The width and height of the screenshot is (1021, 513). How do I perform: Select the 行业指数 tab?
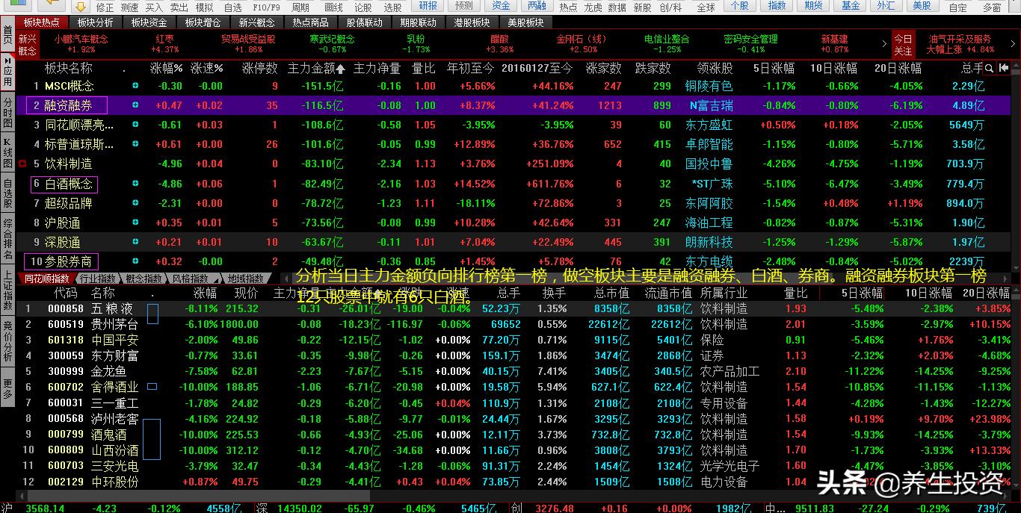96,279
